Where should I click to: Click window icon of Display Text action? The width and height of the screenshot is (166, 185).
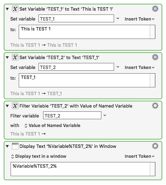(x=15, y=146)
